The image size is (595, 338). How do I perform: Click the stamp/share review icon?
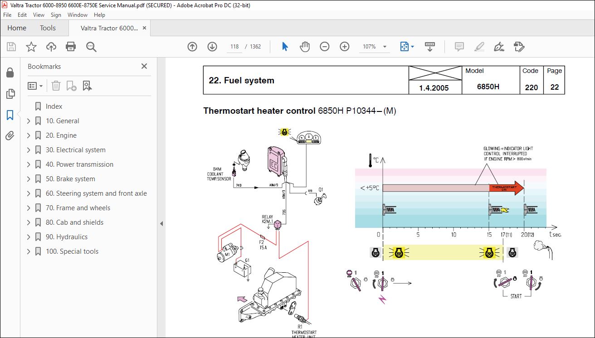coord(519,47)
